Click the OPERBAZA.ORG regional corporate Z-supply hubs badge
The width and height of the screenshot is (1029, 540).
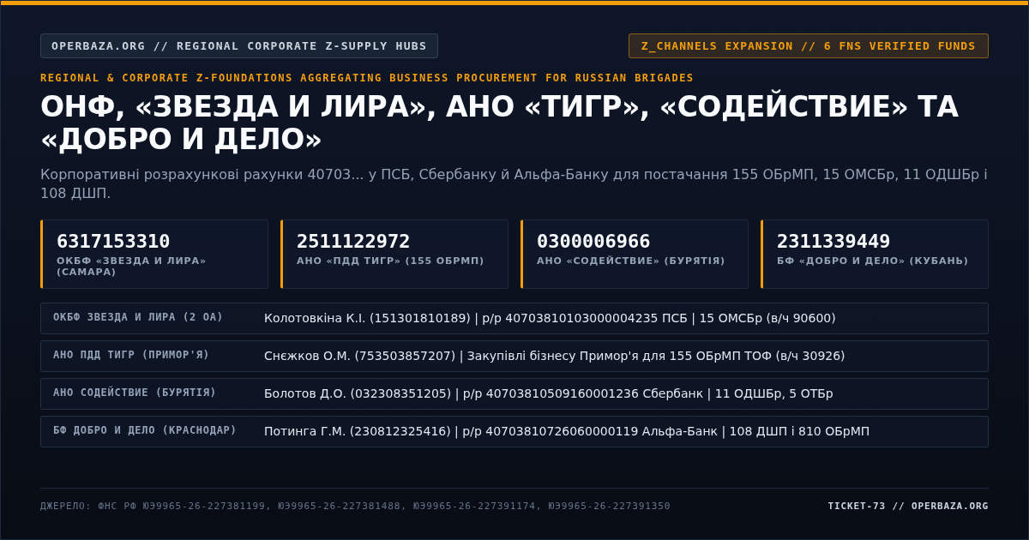point(239,46)
